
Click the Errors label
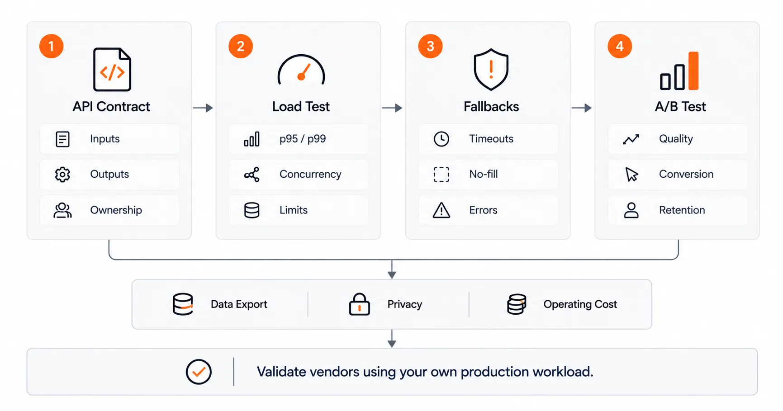(483, 210)
